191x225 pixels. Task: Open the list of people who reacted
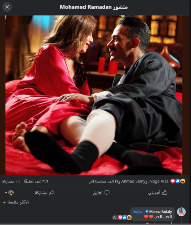(x=129, y=182)
